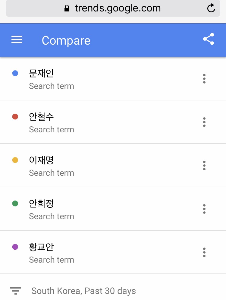Click the purple dot next to 황교안
This screenshot has width=226, height=300.
tap(15, 247)
